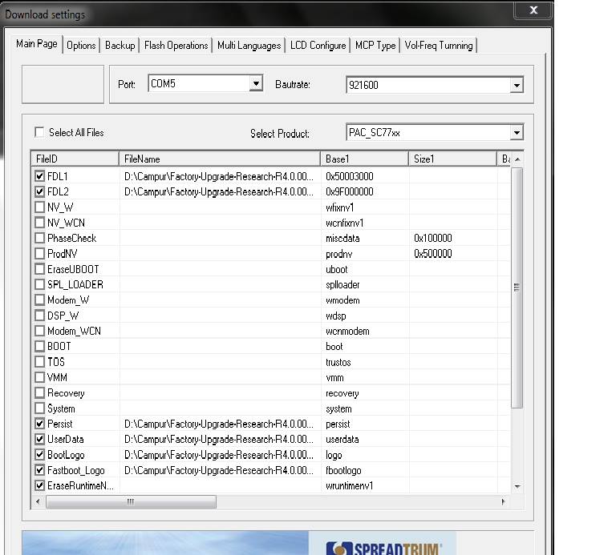This screenshot has width=616, height=555.
Task: Close the Download settings window
Action: [x=533, y=10]
